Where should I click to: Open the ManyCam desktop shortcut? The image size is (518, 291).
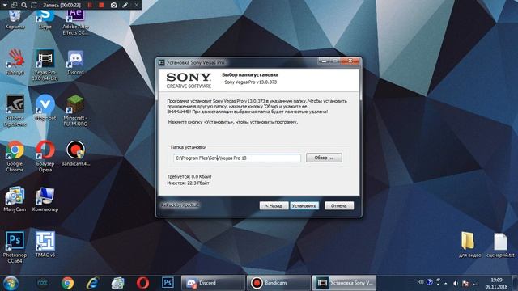click(15, 199)
